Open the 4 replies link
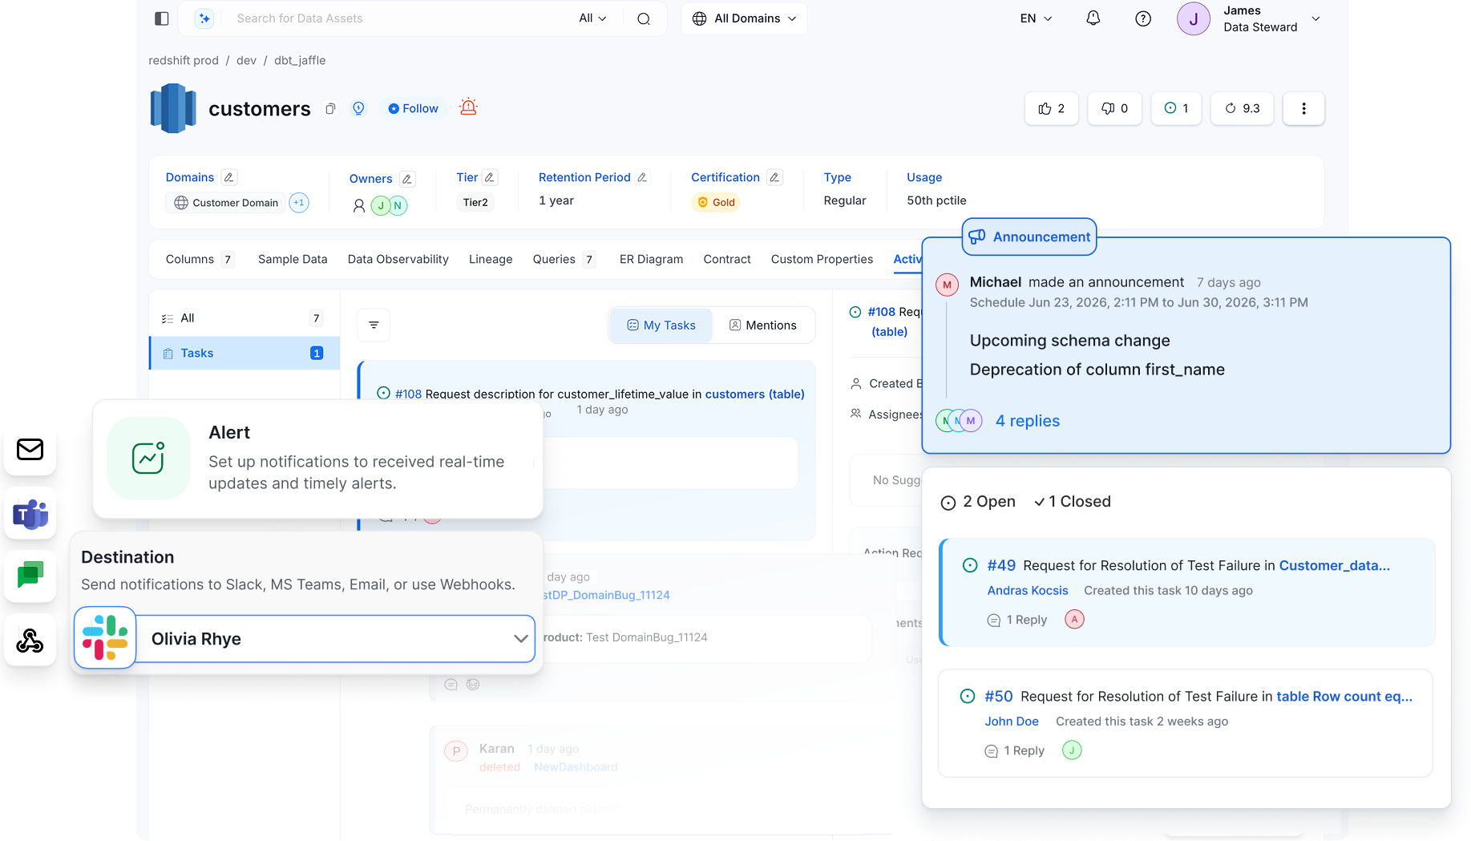 1028,421
